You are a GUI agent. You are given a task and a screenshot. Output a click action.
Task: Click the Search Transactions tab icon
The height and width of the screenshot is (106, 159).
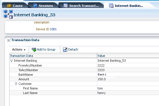(x=66, y=6)
